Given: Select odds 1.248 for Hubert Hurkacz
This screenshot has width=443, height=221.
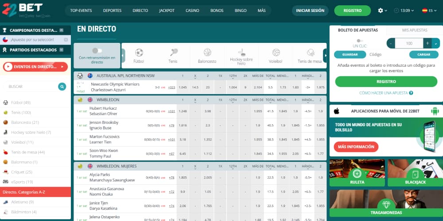Looking at the screenshot, I should click(183, 111).
